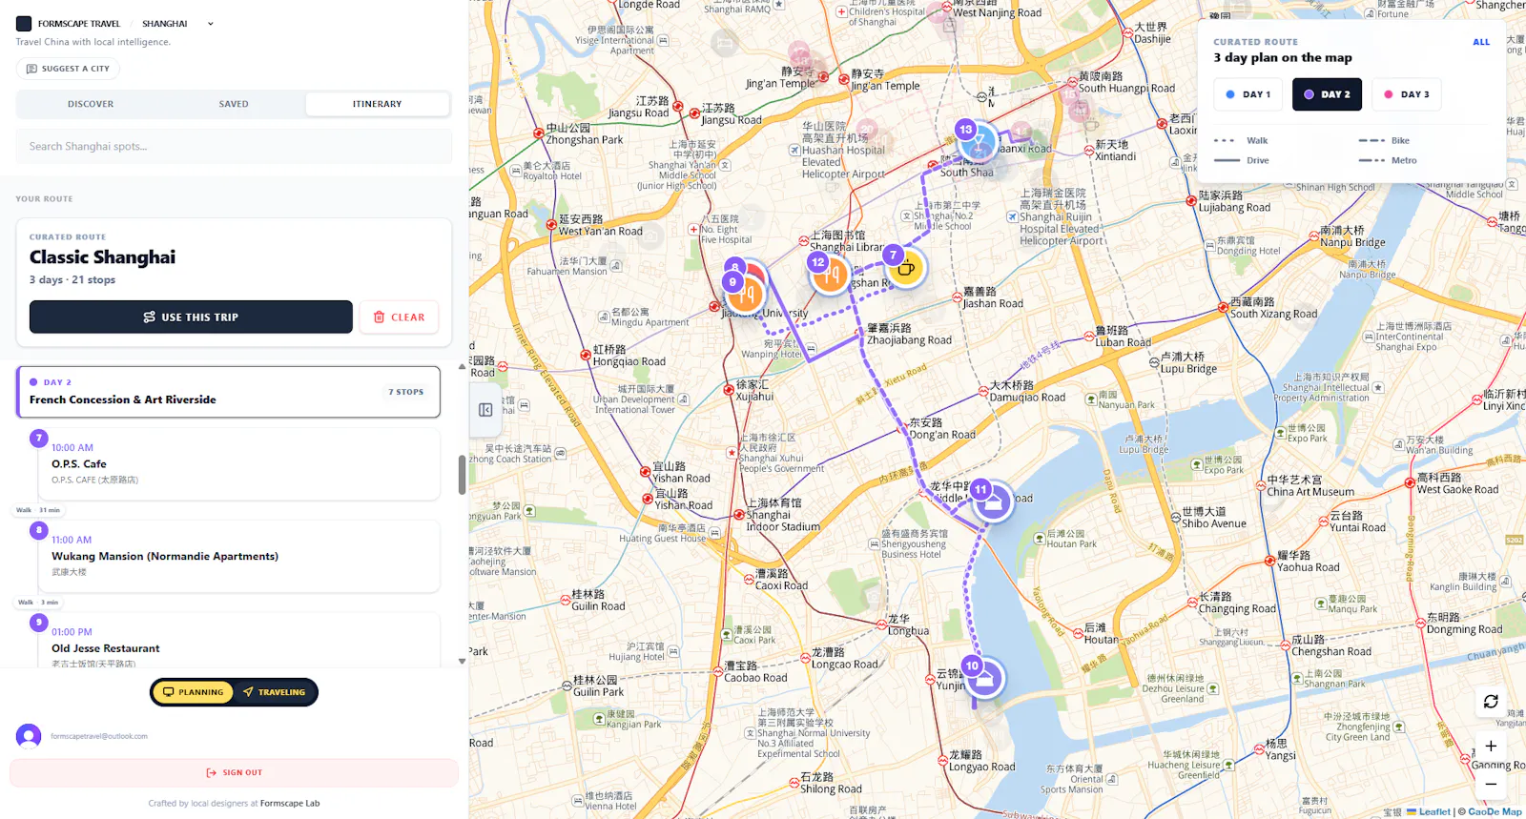This screenshot has height=819, width=1526.
Task: Click the Suggest a City button
Action: [x=68, y=69]
